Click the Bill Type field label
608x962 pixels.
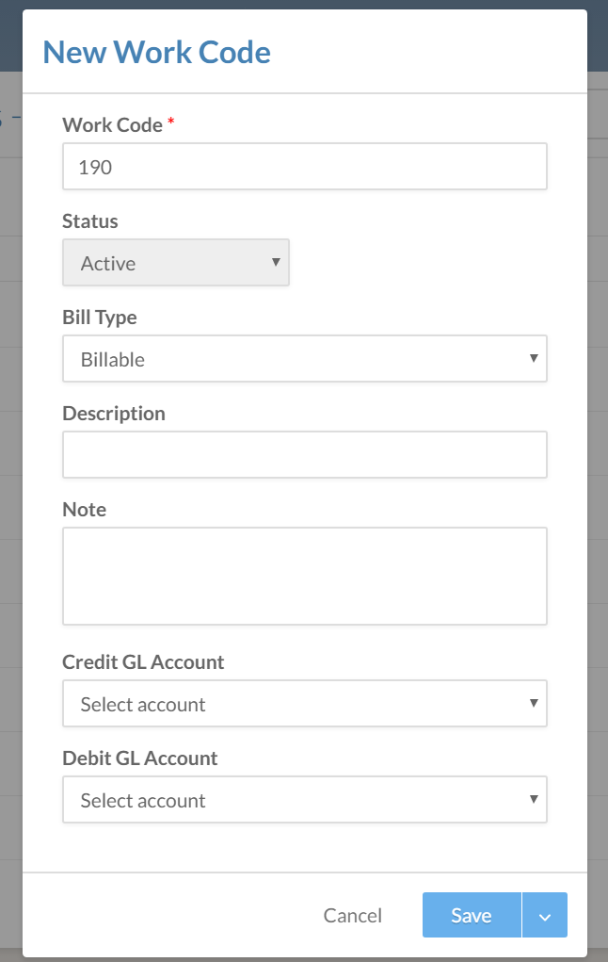pyautogui.click(x=100, y=318)
